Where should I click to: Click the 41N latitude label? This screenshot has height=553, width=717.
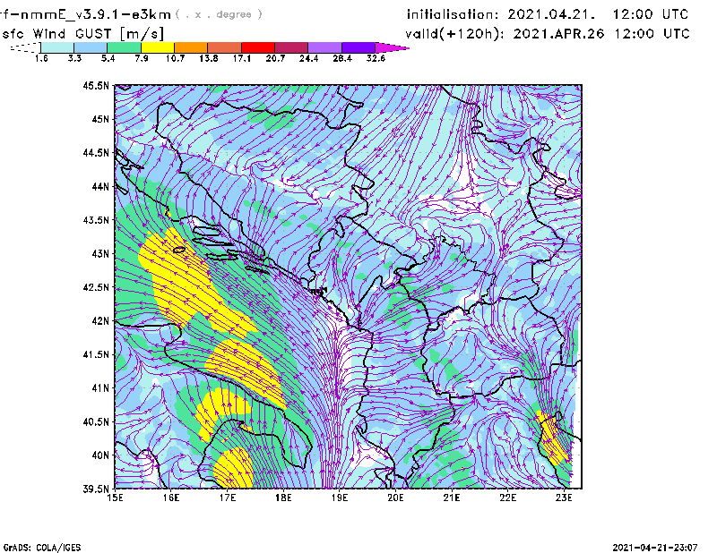click(100, 388)
